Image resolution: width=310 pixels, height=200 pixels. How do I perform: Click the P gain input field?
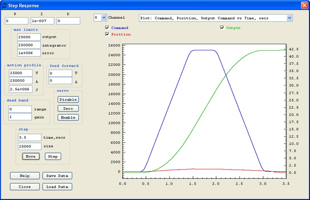click(17, 21)
